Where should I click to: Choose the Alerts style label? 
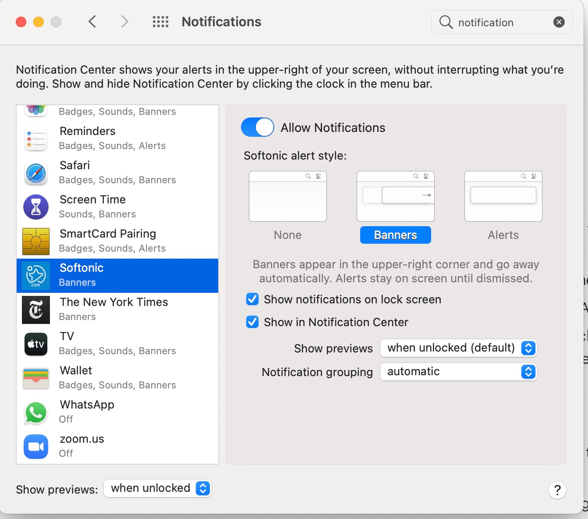503,235
